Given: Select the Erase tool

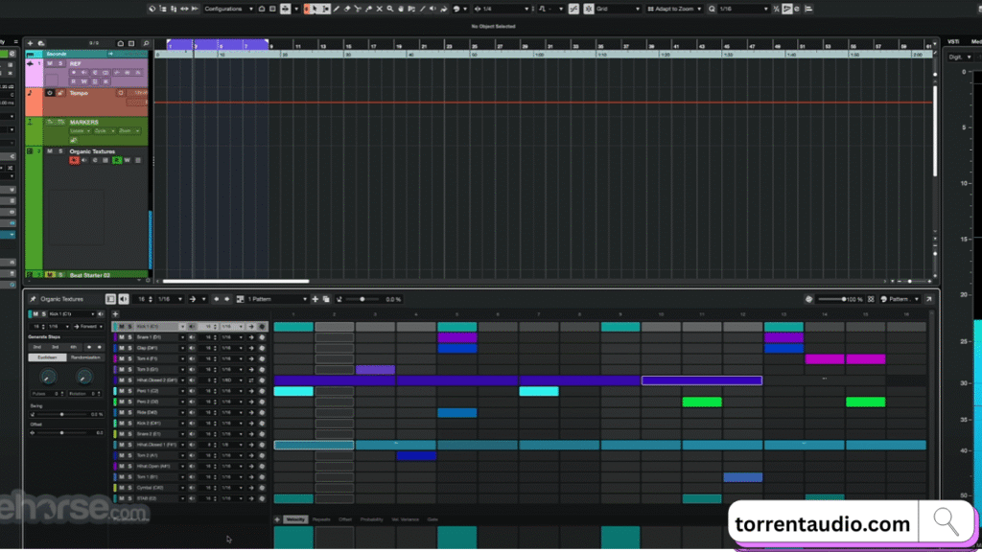Looking at the screenshot, I should click(x=347, y=8).
